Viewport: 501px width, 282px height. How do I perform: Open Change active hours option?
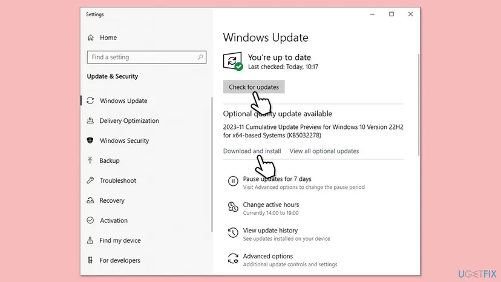click(x=271, y=205)
